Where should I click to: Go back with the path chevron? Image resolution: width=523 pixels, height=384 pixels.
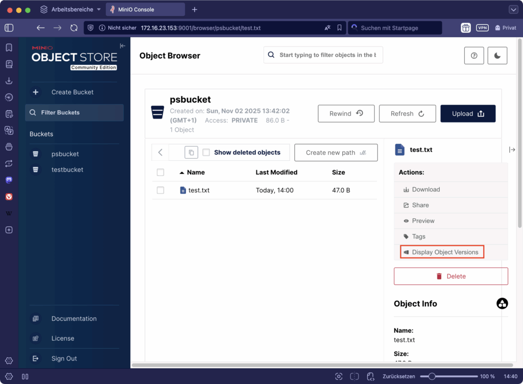tap(160, 152)
